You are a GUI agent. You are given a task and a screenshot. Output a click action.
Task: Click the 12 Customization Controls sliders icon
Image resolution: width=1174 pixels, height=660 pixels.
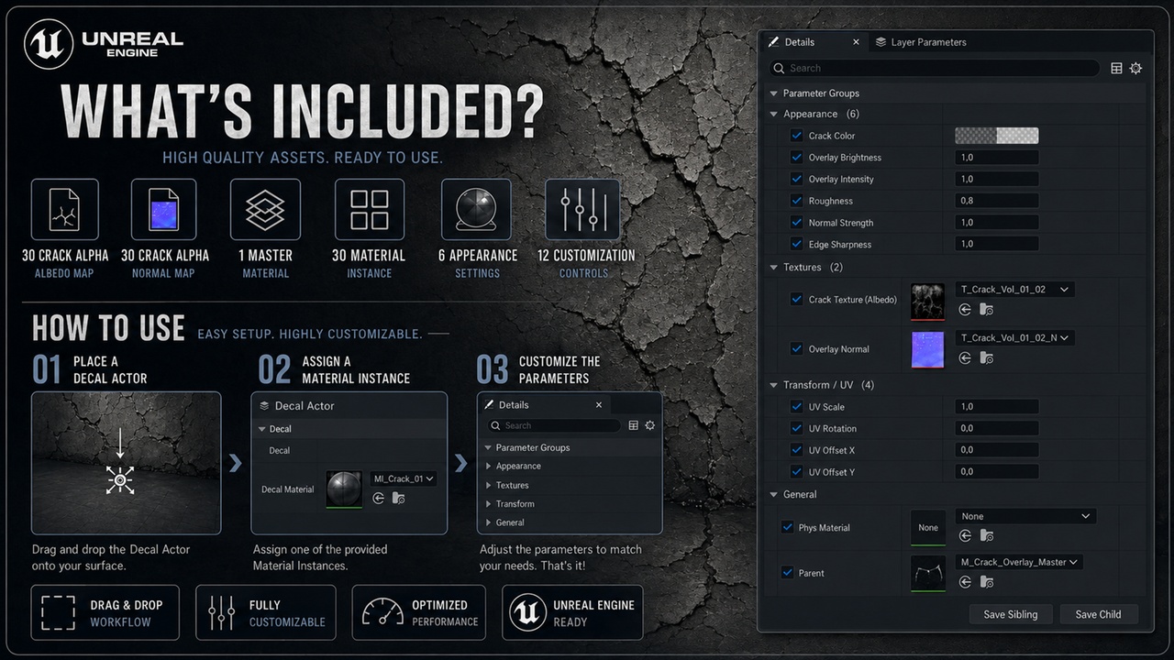click(x=582, y=210)
